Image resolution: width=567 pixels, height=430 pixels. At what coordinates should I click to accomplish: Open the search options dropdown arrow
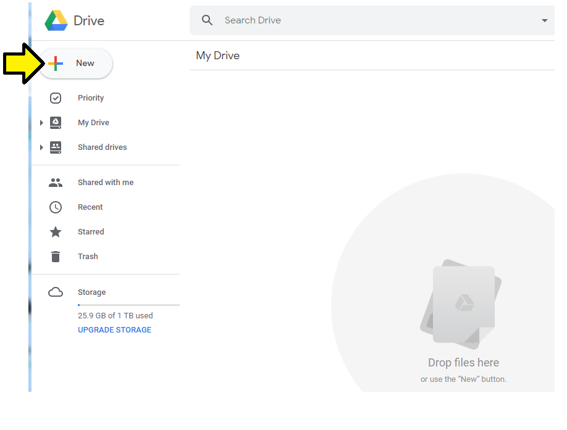544,20
